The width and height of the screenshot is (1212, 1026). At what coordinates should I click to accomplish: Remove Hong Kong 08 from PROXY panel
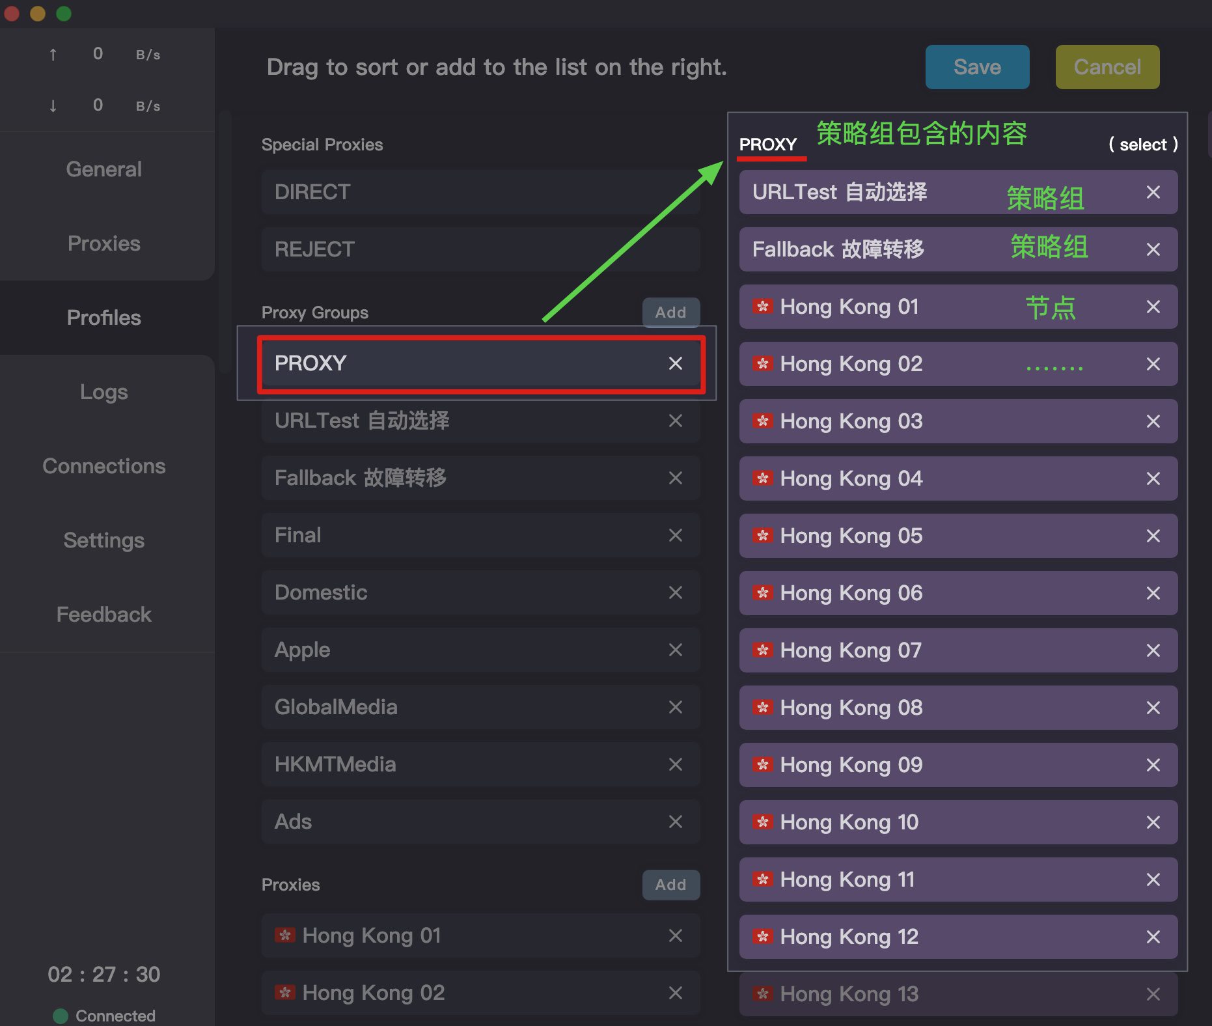pos(1153,708)
